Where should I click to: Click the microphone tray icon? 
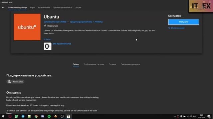coord(181,116)
